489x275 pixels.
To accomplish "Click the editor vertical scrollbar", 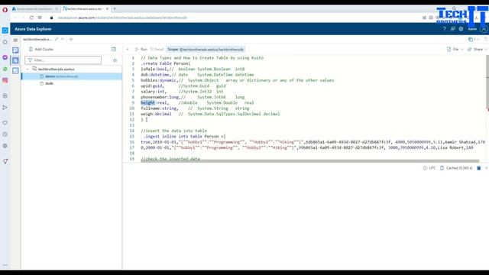I will [487, 82].
